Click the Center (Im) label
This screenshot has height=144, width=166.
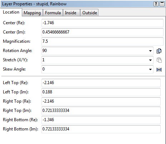pyautogui.click(x=14, y=32)
